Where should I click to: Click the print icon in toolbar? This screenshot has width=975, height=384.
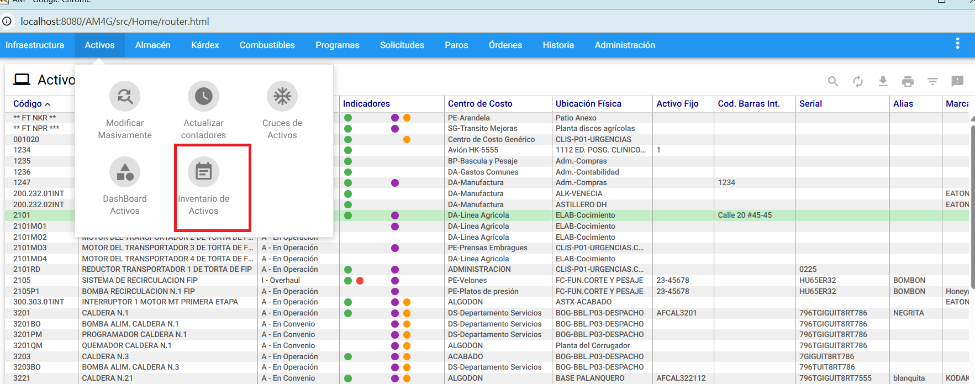pos(908,81)
